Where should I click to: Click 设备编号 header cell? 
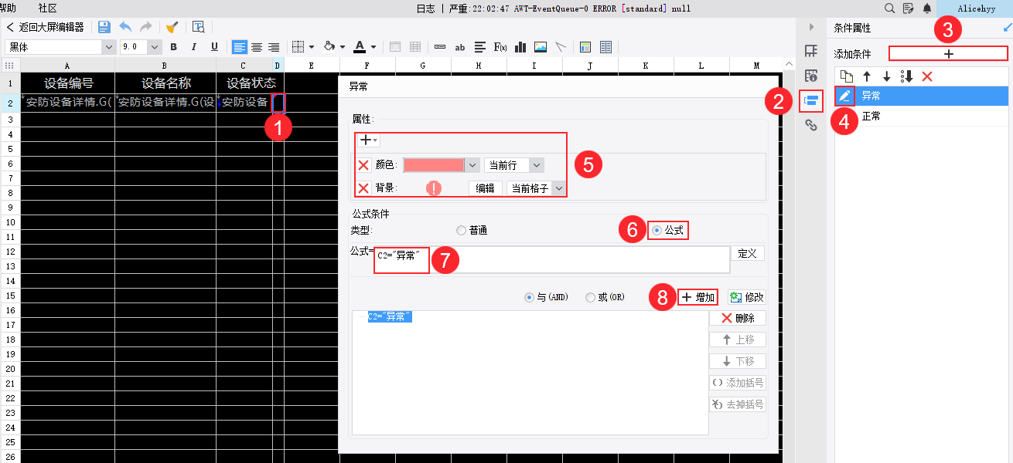pyautogui.click(x=68, y=83)
